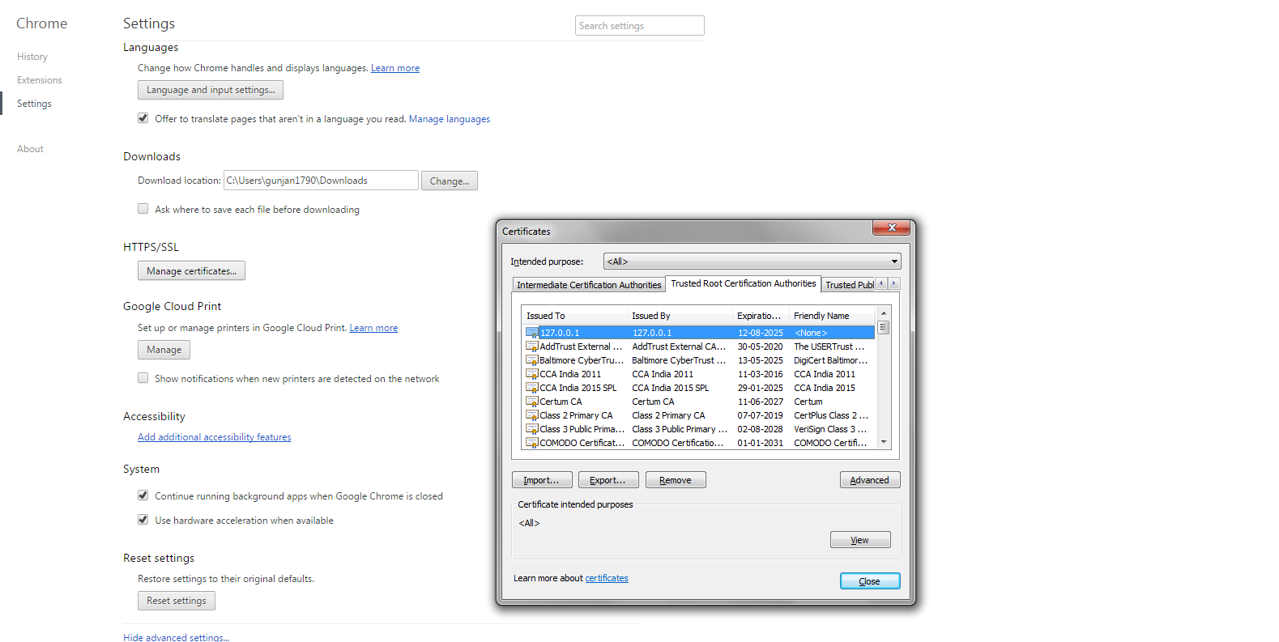Viewport: 1279px width, 642px height.
Task: Click the Class 2 Primary CA certificate icon
Action: 532,415
